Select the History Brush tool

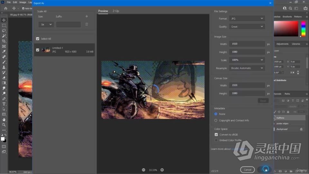click(4, 72)
